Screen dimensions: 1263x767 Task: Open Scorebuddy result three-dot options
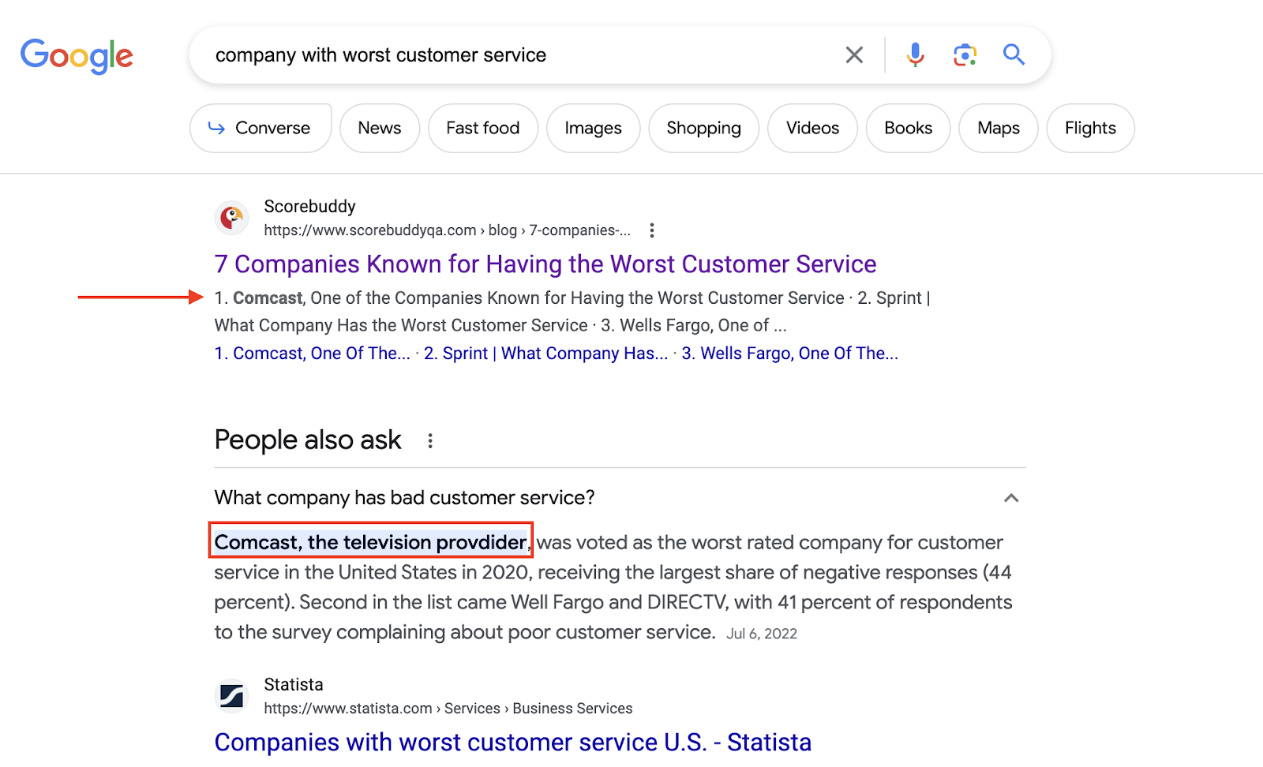652,230
